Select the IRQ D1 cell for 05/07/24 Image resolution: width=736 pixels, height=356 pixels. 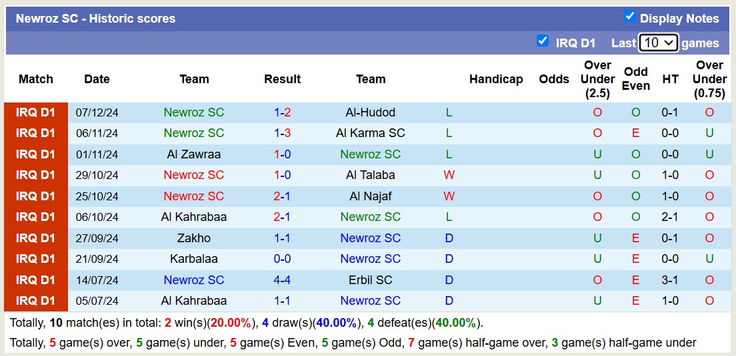click(36, 301)
